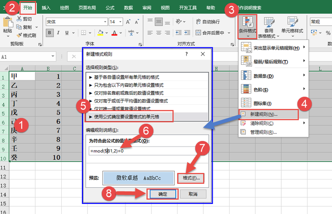The width and height of the screenshot is (332, 214).
Task: Switch to 公式 Formulas tab
Action: tap(110, 8)
